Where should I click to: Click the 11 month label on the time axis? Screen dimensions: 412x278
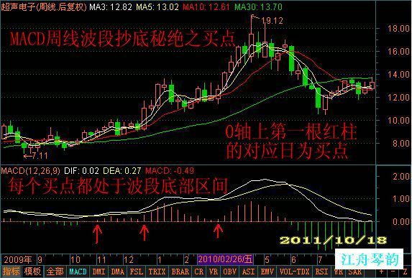(x=101, y=260)
